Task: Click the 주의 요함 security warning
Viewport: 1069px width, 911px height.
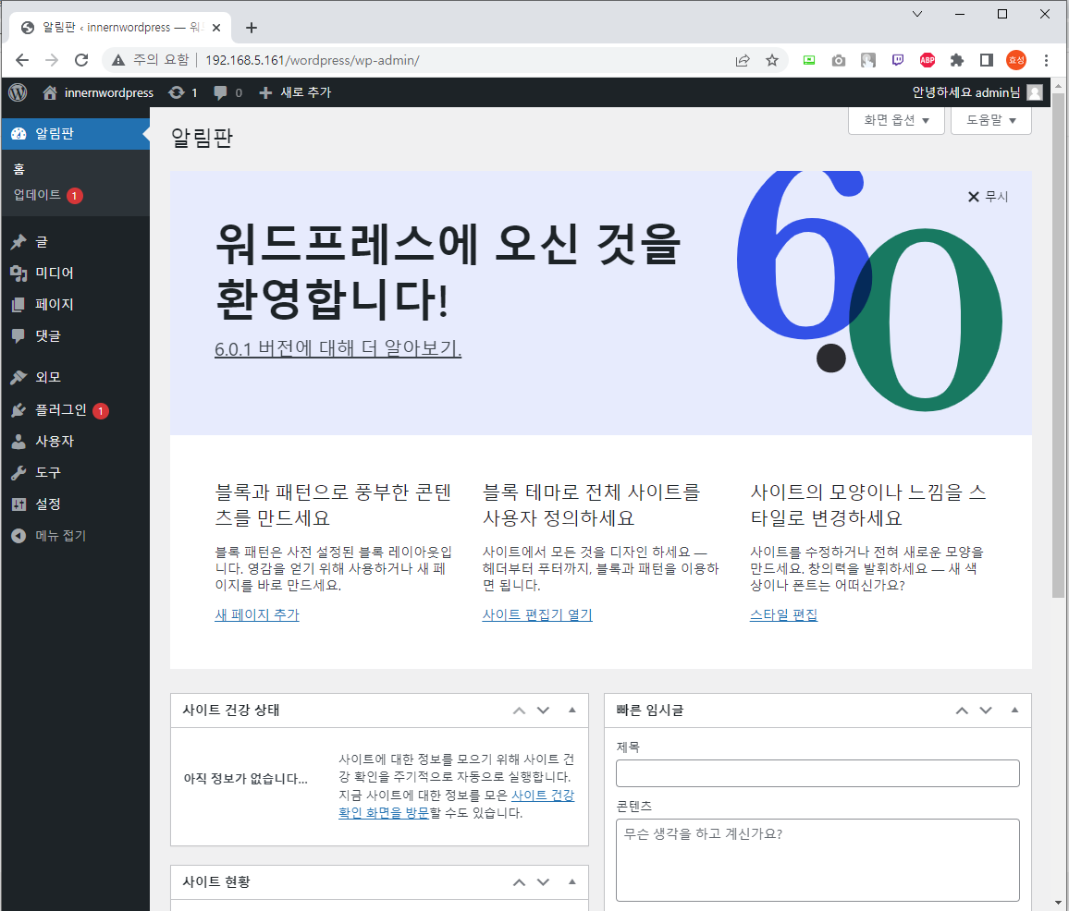Action: tap(150, 60)
